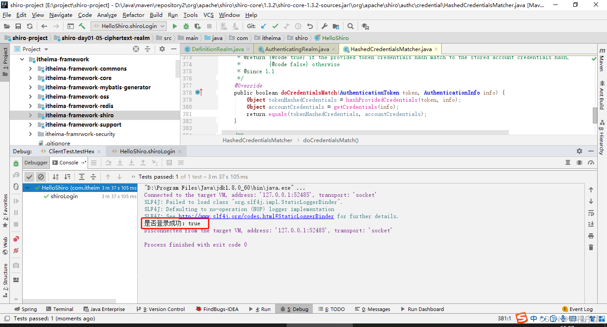Open settings with the wrench icon
Viewport: 607px width, 327px height.
coord(324,26)
